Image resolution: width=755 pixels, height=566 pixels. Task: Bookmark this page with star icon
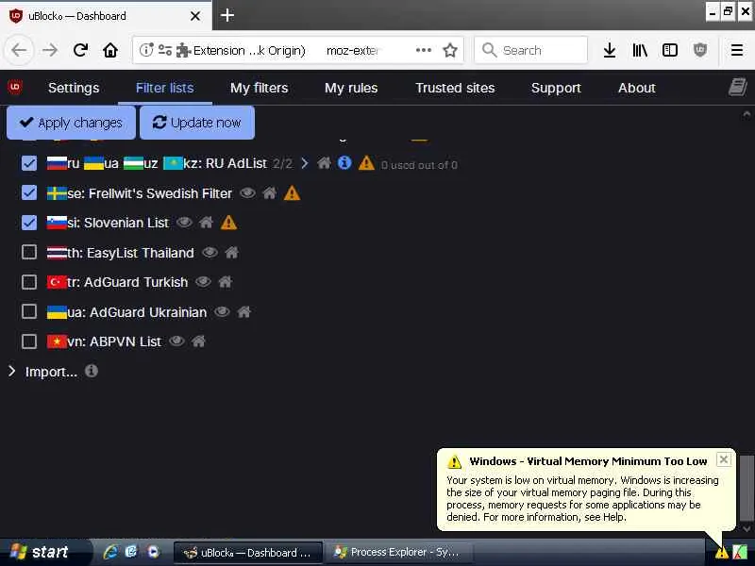[450, 50]
